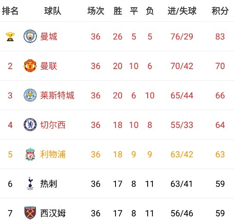Click the Manchester United club crest
Image resolution: width=234 pixels, height=222 pixels.
coord(30,66)
